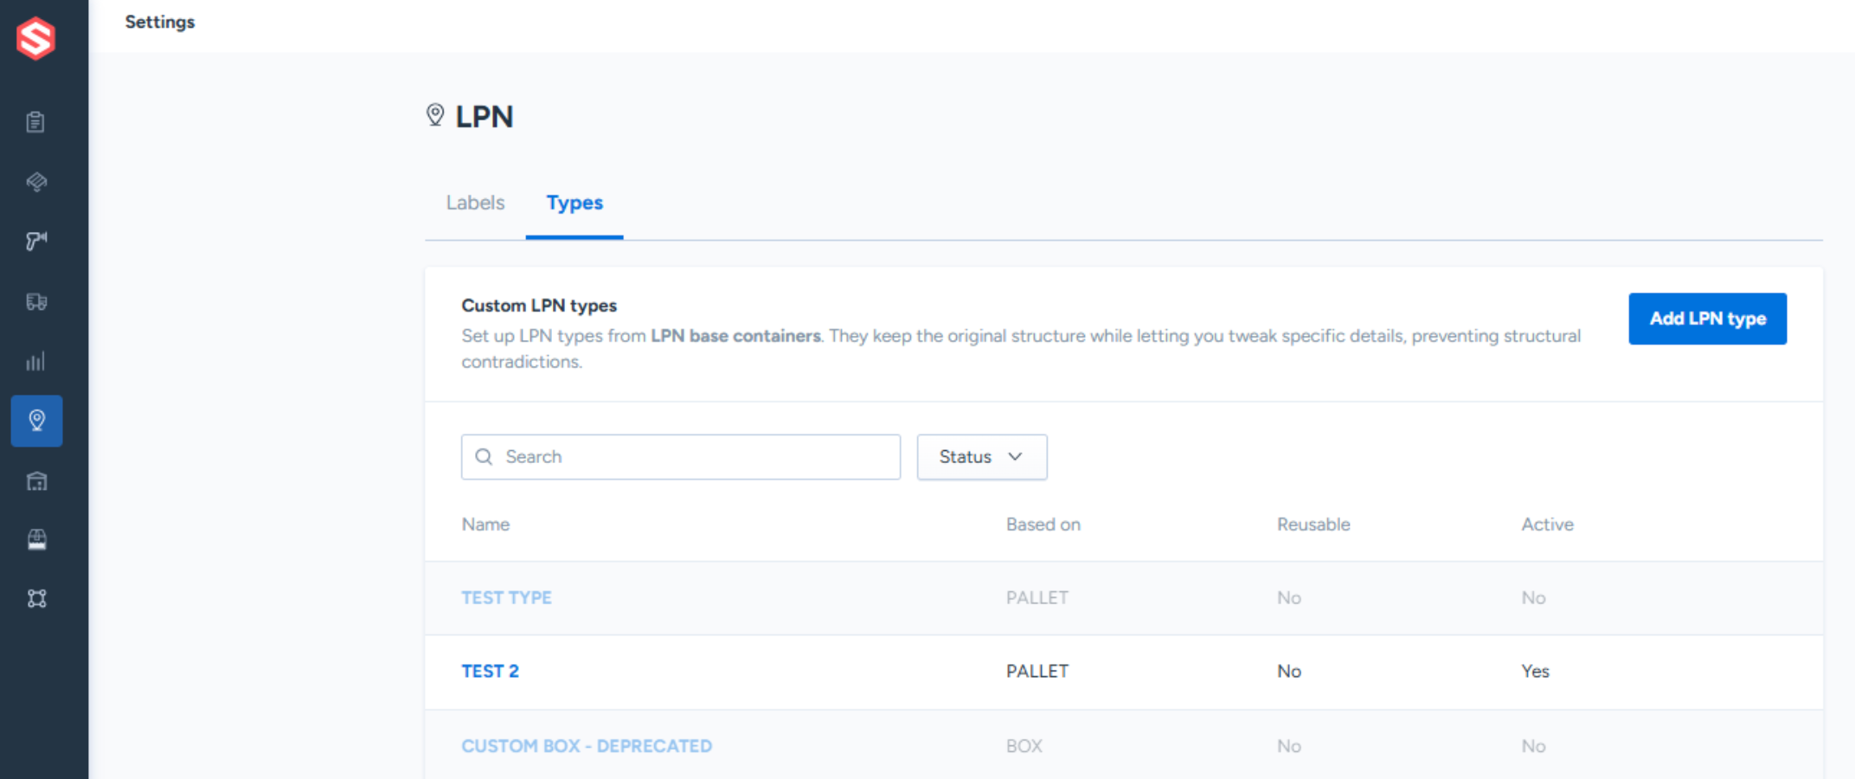
Task: Click the Name column header
Action: [x=485, y=525]
